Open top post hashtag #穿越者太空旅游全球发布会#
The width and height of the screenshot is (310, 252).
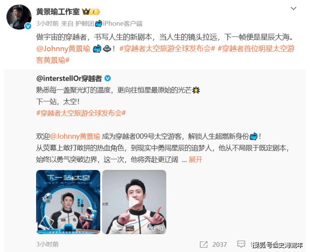point(167,49)
